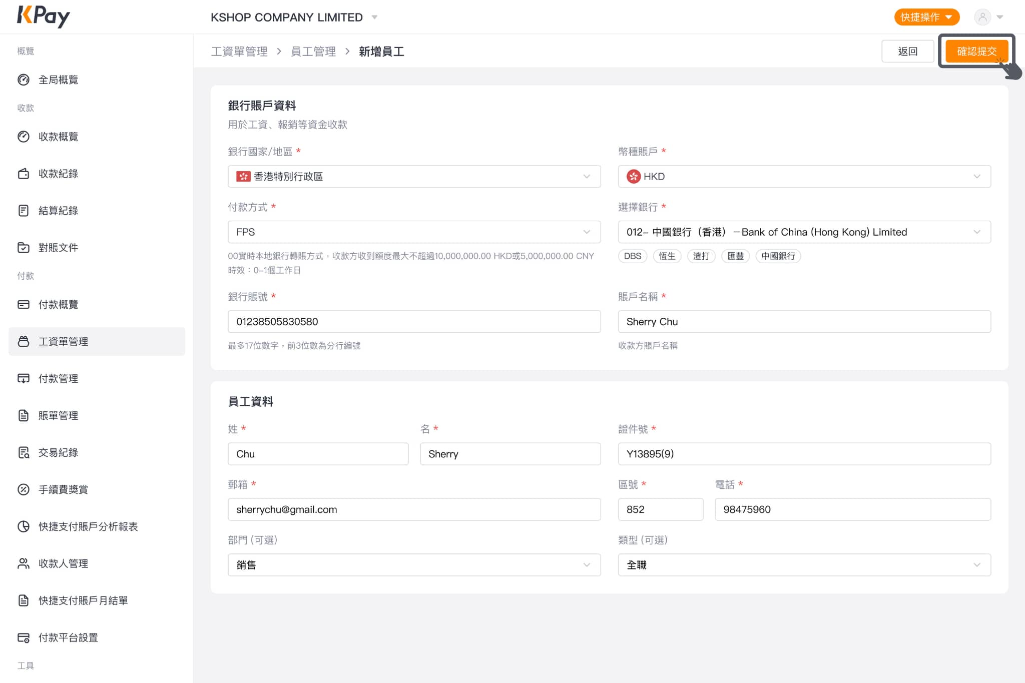Click the 收款人管理 people icon
The height and width of the screenshot is (683, 1025).
[x=24, y=563]
